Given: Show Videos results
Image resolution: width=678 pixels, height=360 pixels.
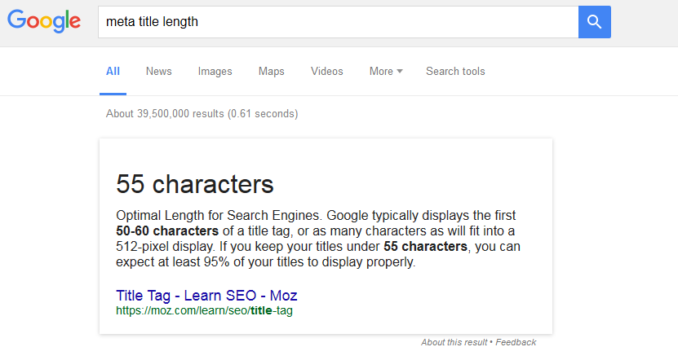Looking at the screenshot, I should (x=327, y=71).
